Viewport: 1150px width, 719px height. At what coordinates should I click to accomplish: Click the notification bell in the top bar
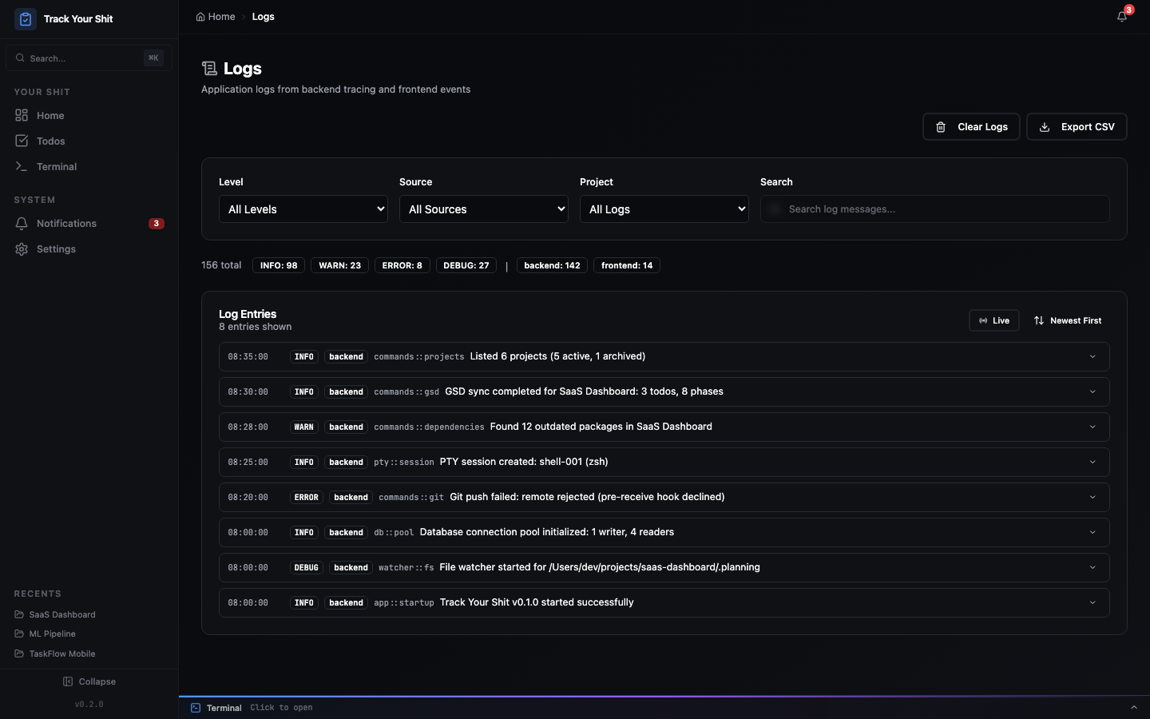pos(1121,16)
